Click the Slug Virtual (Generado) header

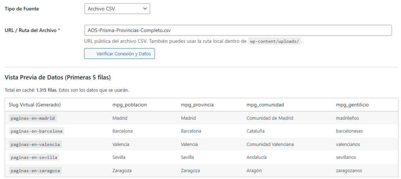[35, 105]
